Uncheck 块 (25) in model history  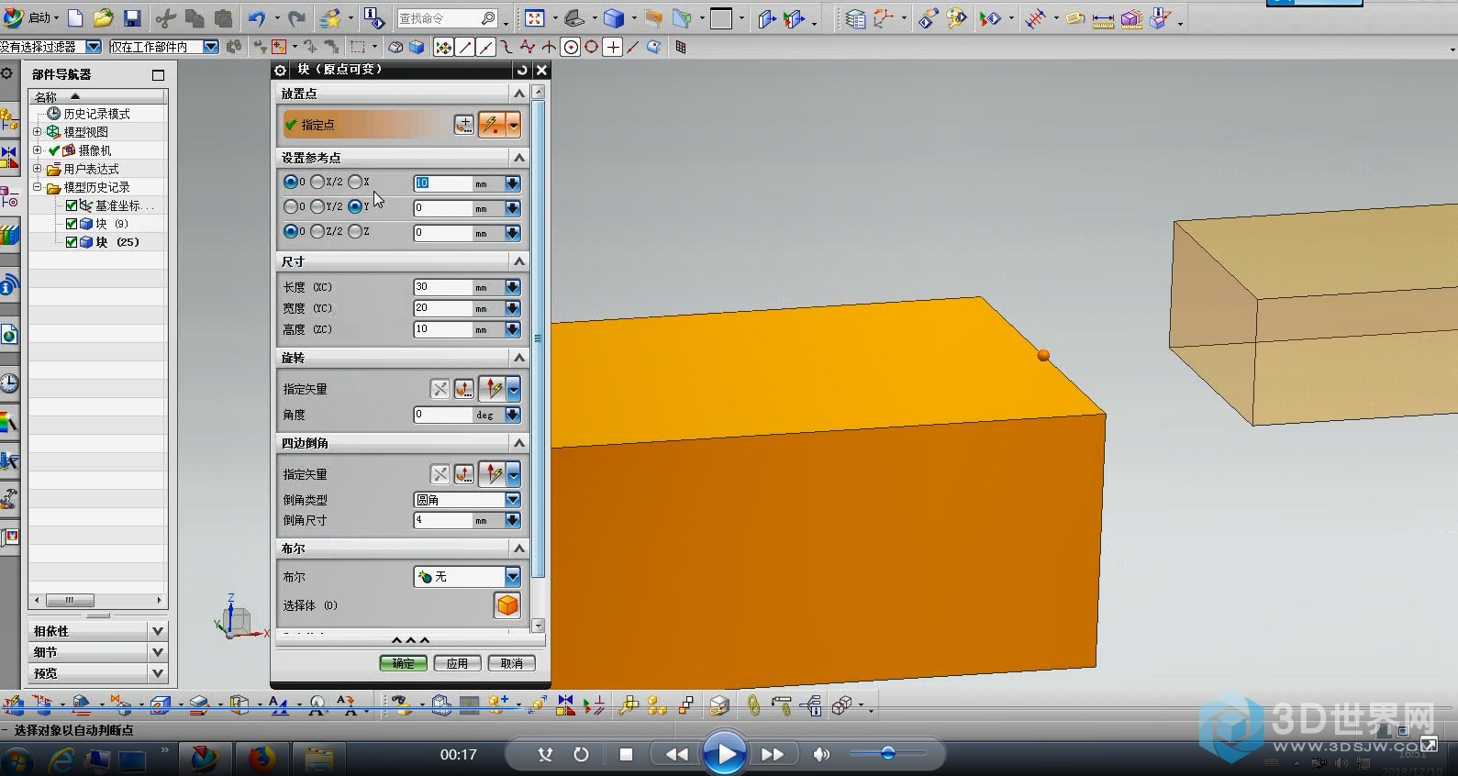[x=72, y=242]
